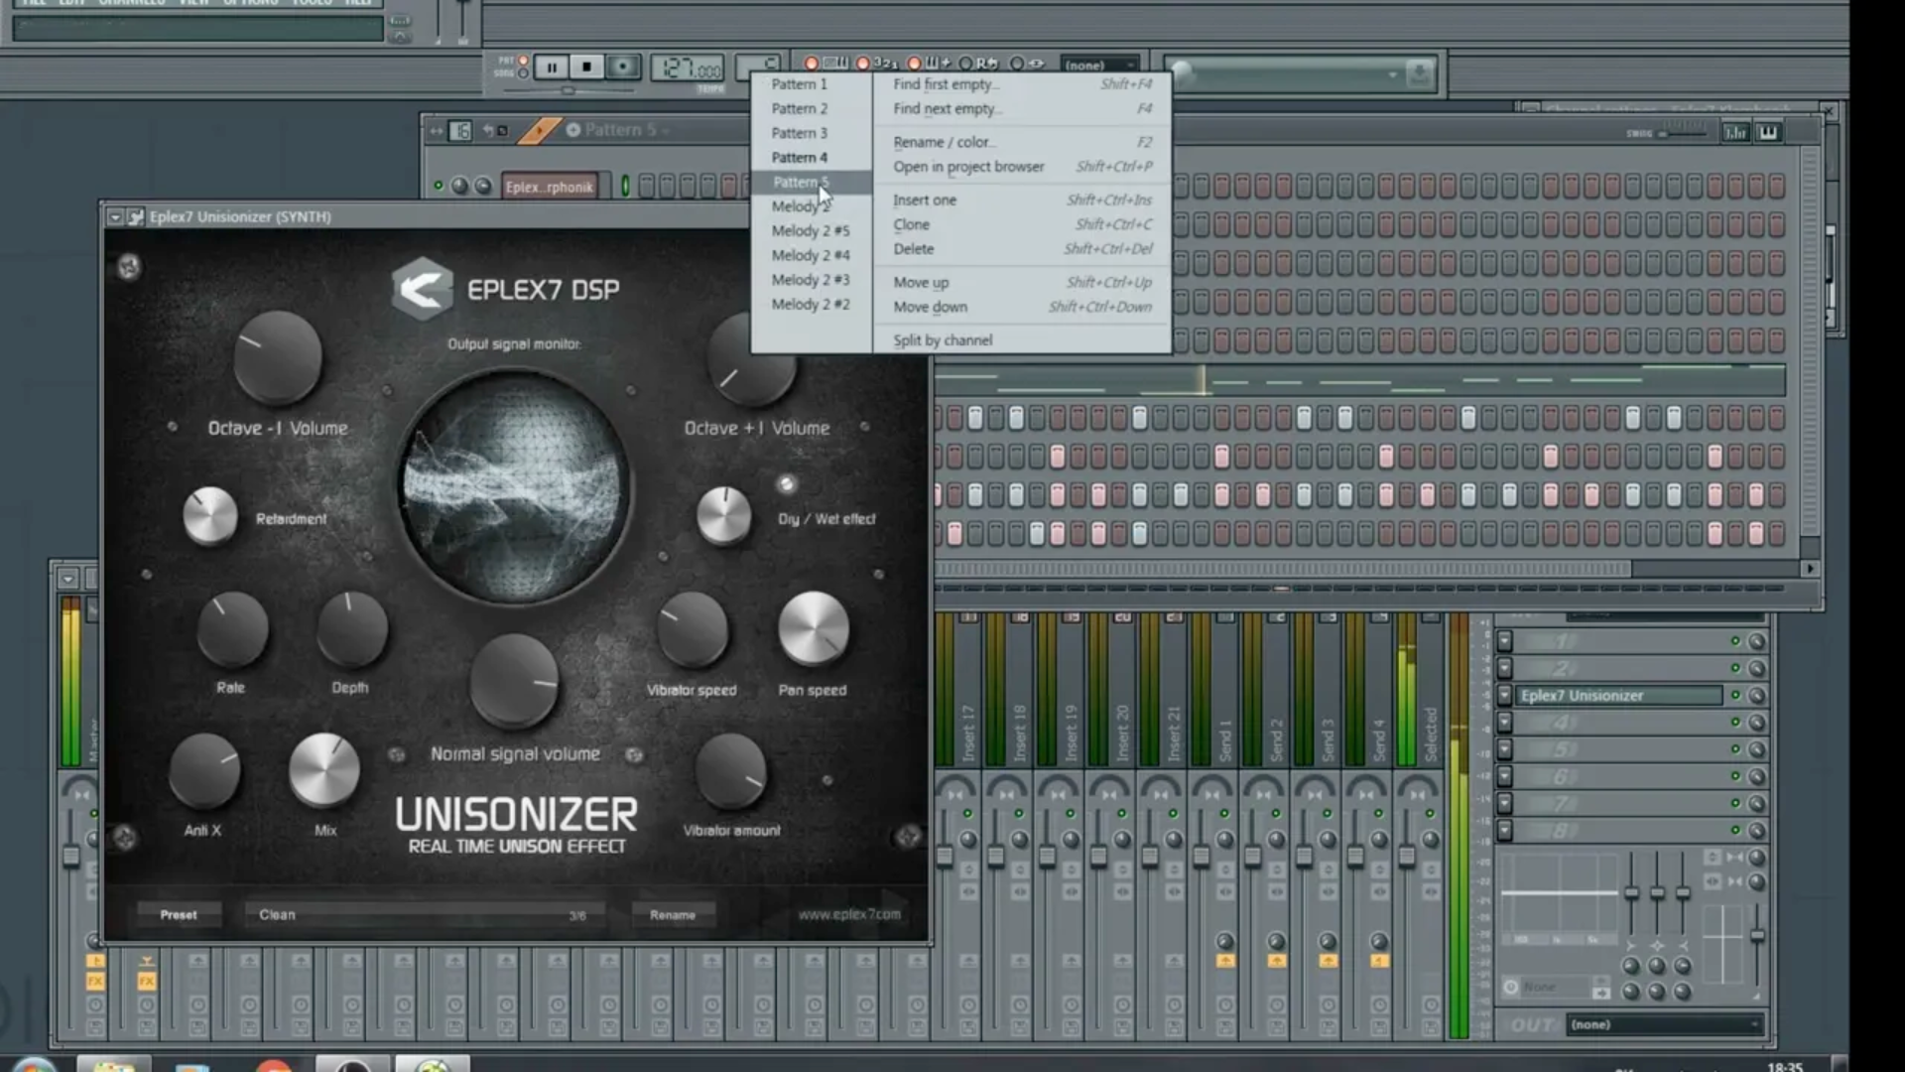Toggle the record button in transport
1905x1072 pixels.
(623, 67)
